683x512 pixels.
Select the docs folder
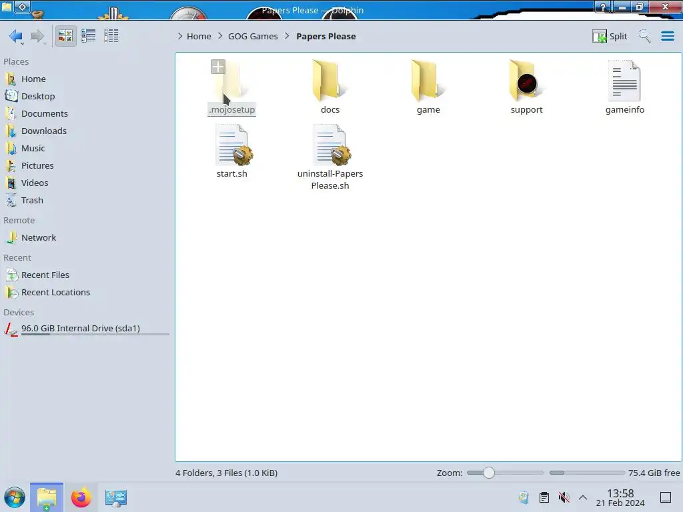[x=329, y=87]
